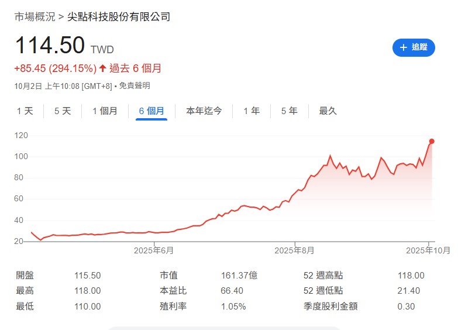Image resolution: width=458 pixels, height=330 pixels.
Task: Click the 52 週低點 value 21.40
Action: pos(409,291)
